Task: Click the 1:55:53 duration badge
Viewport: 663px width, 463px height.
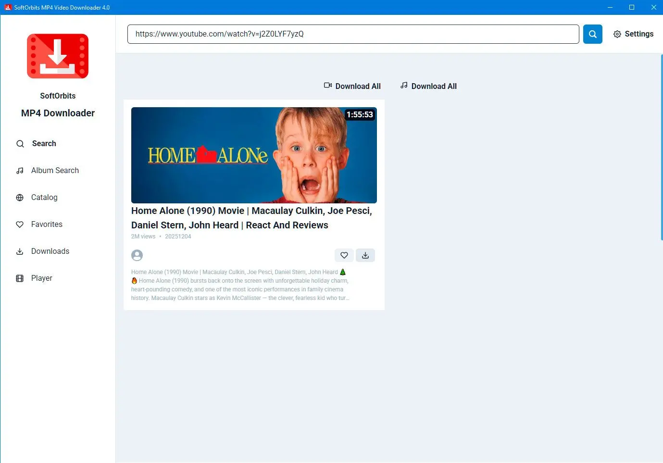Action: click(x=360, y=115)
